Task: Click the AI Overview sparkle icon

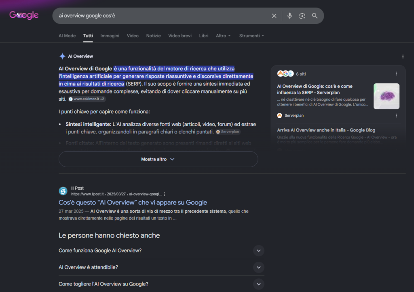Action: pyautogui.click(x=62, y=56)
